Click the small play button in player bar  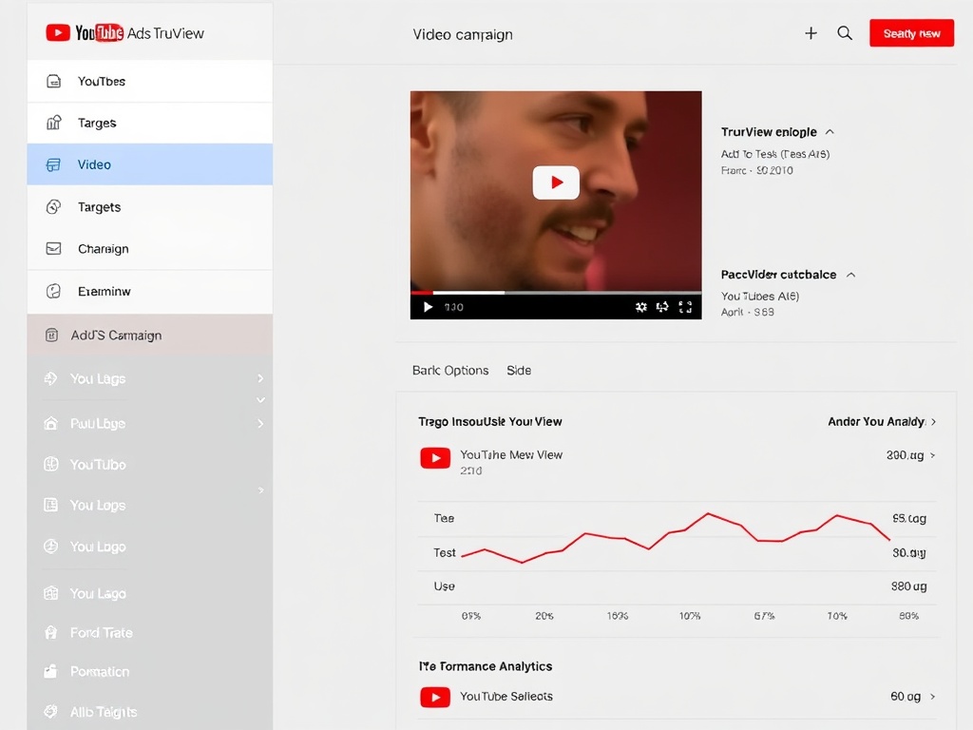428,307
